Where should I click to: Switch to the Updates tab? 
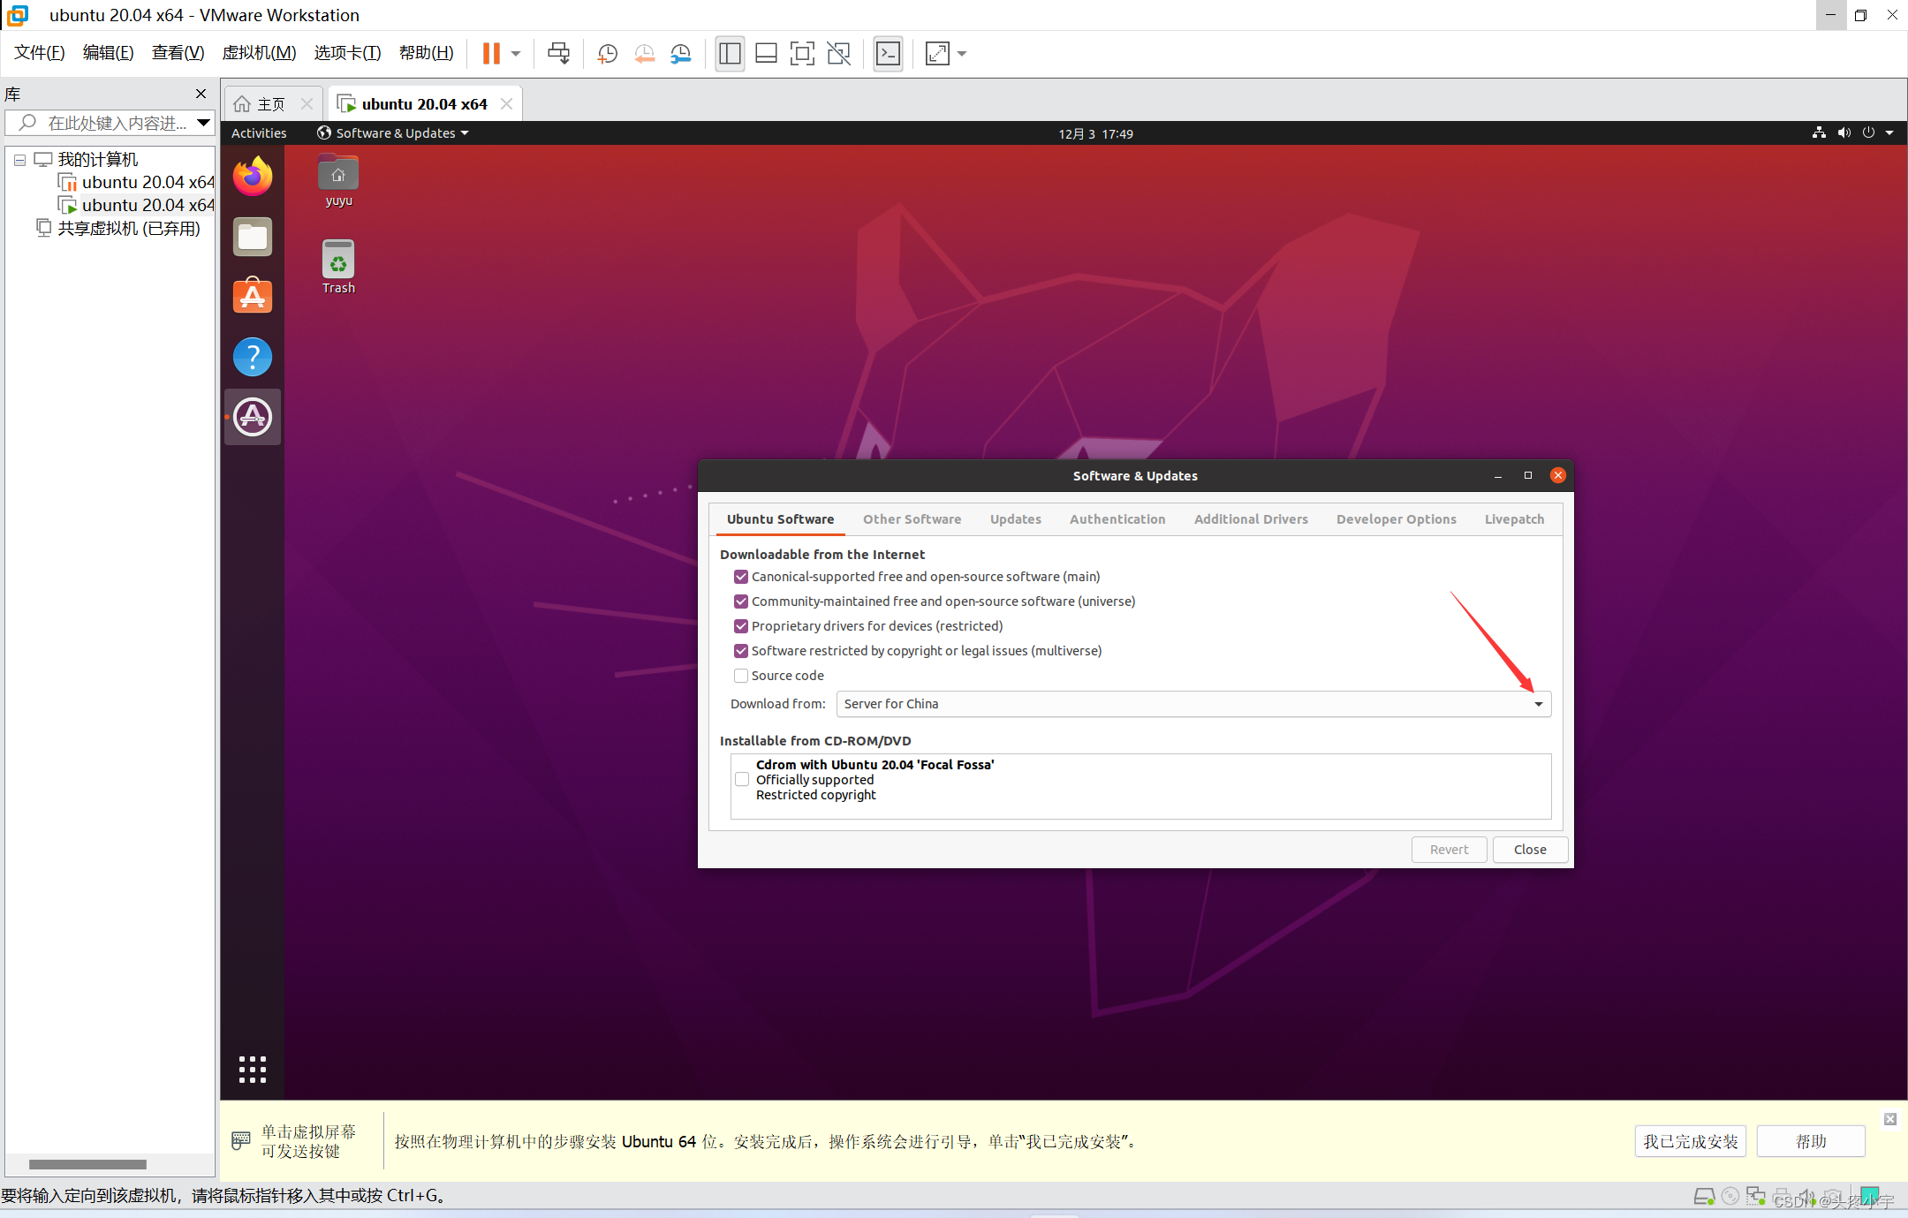tap(1015, 519)
